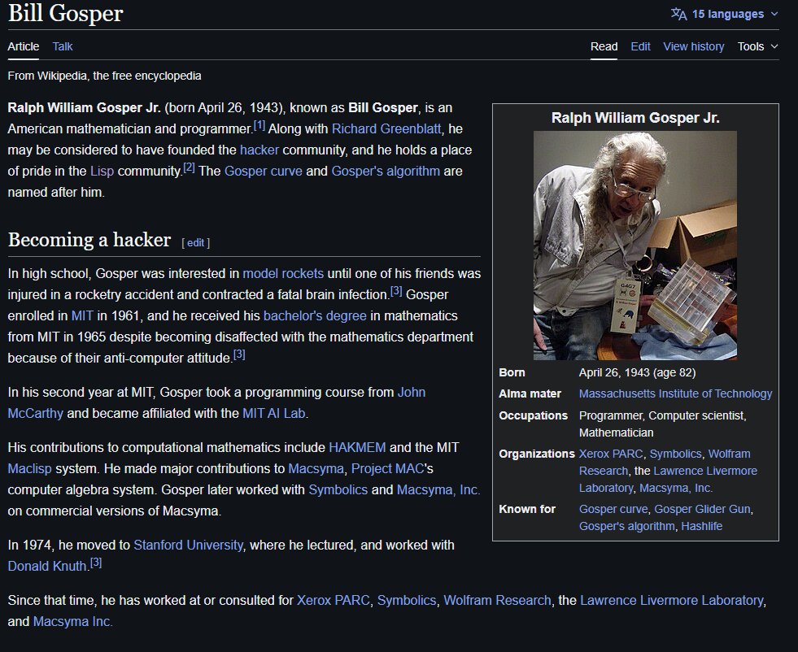
Task: Open Wolfram Research link in last paragraph
Action: [x=497, y=601]
